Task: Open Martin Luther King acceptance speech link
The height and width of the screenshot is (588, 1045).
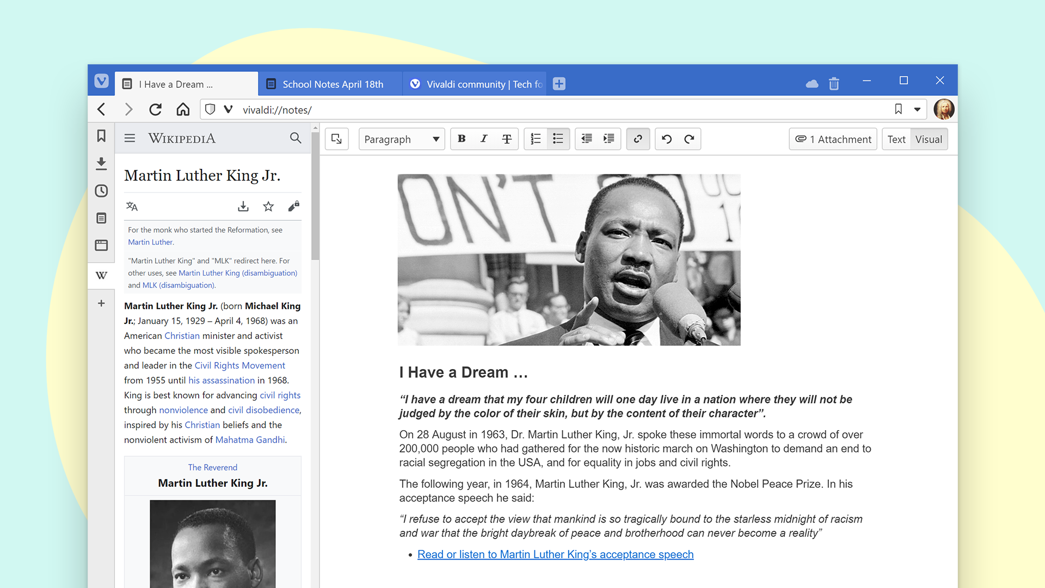Action: tap(555, 554)
